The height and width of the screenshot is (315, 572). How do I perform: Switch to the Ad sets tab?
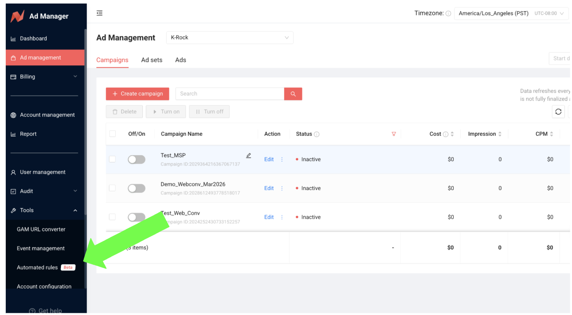pyautogui.click(x=152, y=60)
